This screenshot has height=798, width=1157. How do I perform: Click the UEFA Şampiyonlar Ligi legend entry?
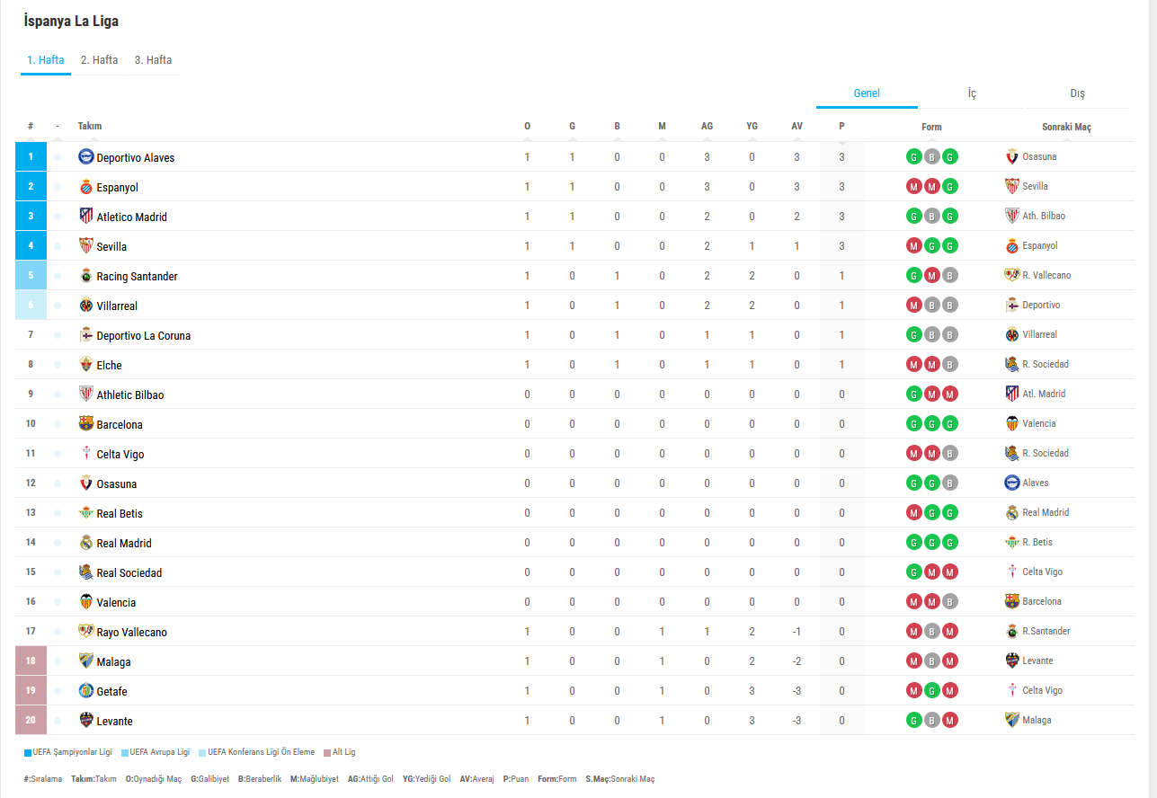click(x=68, y=752)
